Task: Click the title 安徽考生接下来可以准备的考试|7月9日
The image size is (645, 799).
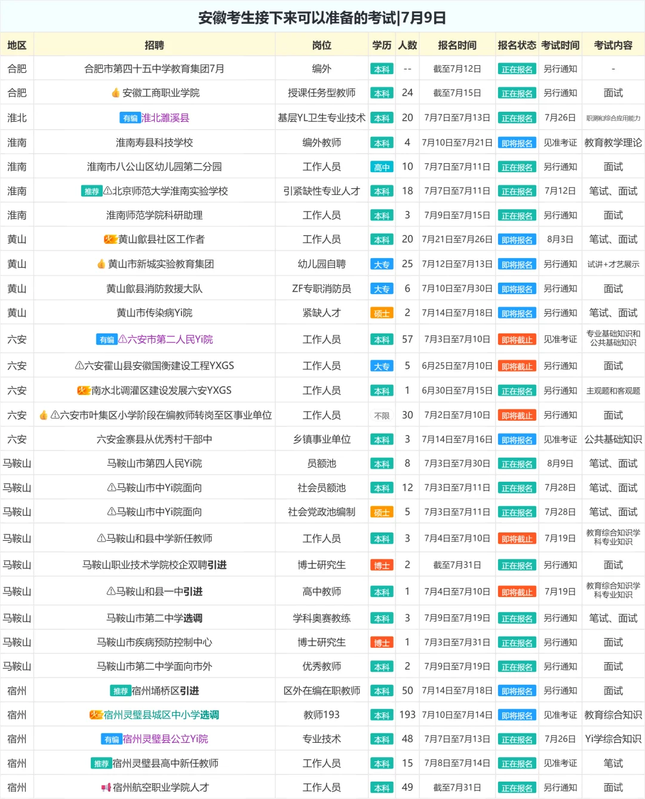Action: (322, 18)
